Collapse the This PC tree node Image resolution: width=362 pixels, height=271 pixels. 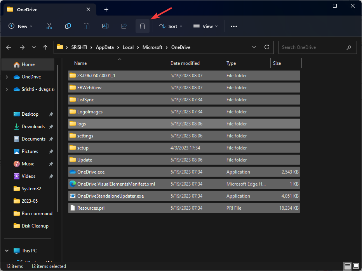(7, 251)
